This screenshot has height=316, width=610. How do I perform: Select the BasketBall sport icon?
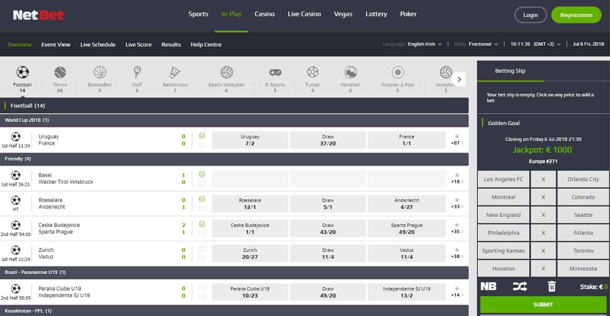pos(100,72)
